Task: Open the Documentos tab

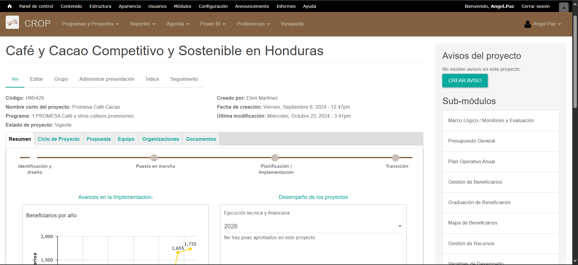Action: click(201, 139)
